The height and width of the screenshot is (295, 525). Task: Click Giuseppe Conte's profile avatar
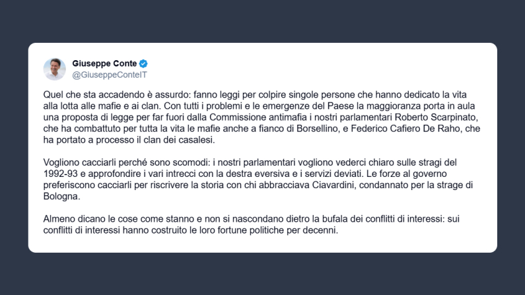[x=54, y=69]
